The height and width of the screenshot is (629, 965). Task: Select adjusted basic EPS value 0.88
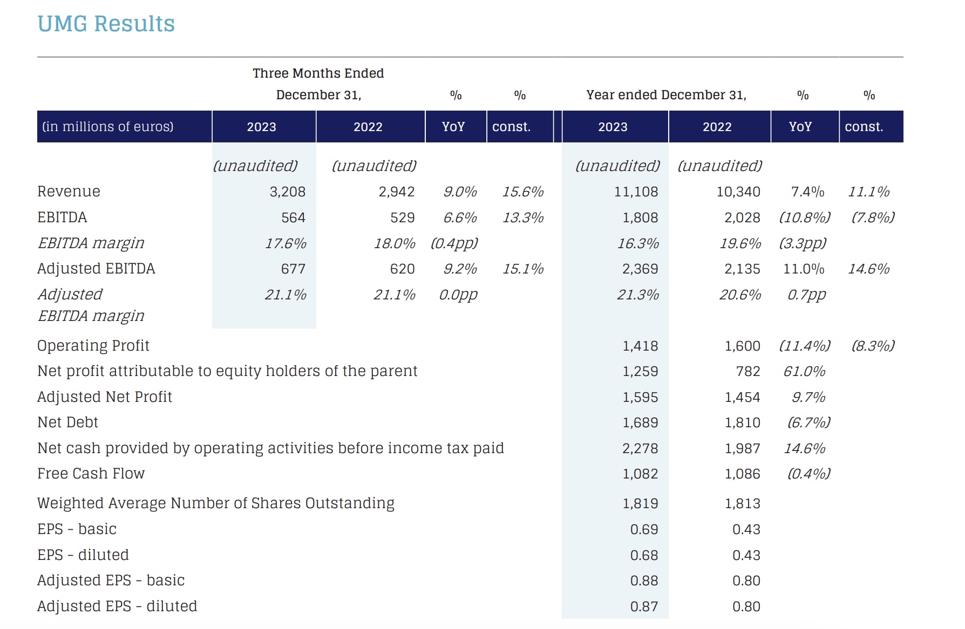[x=644, y=581]
